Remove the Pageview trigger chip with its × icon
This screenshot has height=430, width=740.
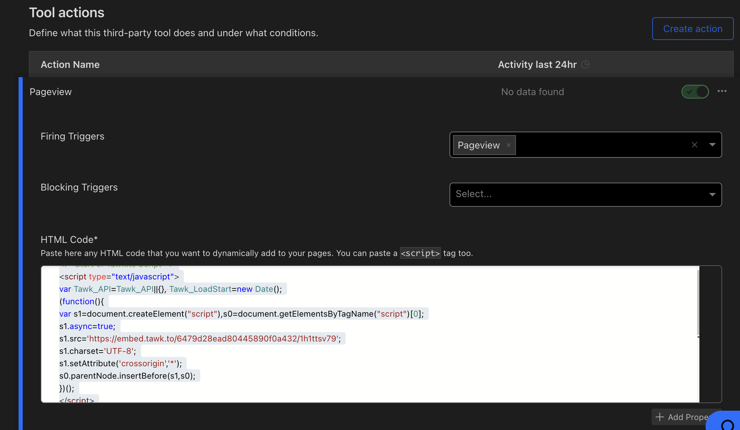pos(508,145)
